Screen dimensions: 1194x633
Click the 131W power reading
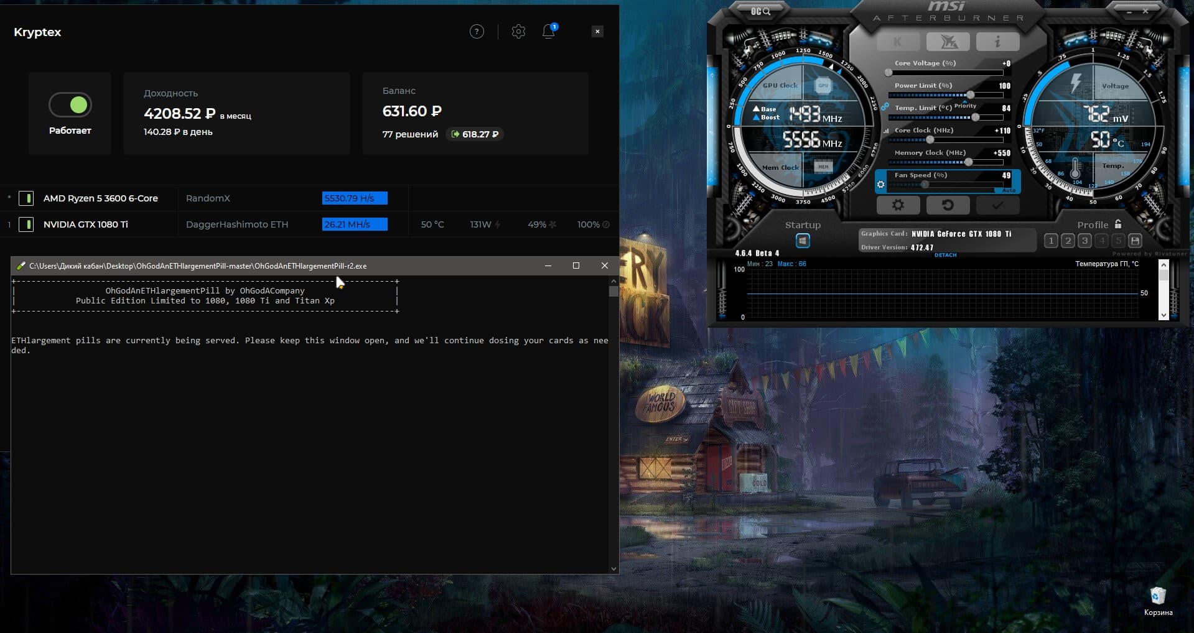pyautogui.click(x=480, y=224)
